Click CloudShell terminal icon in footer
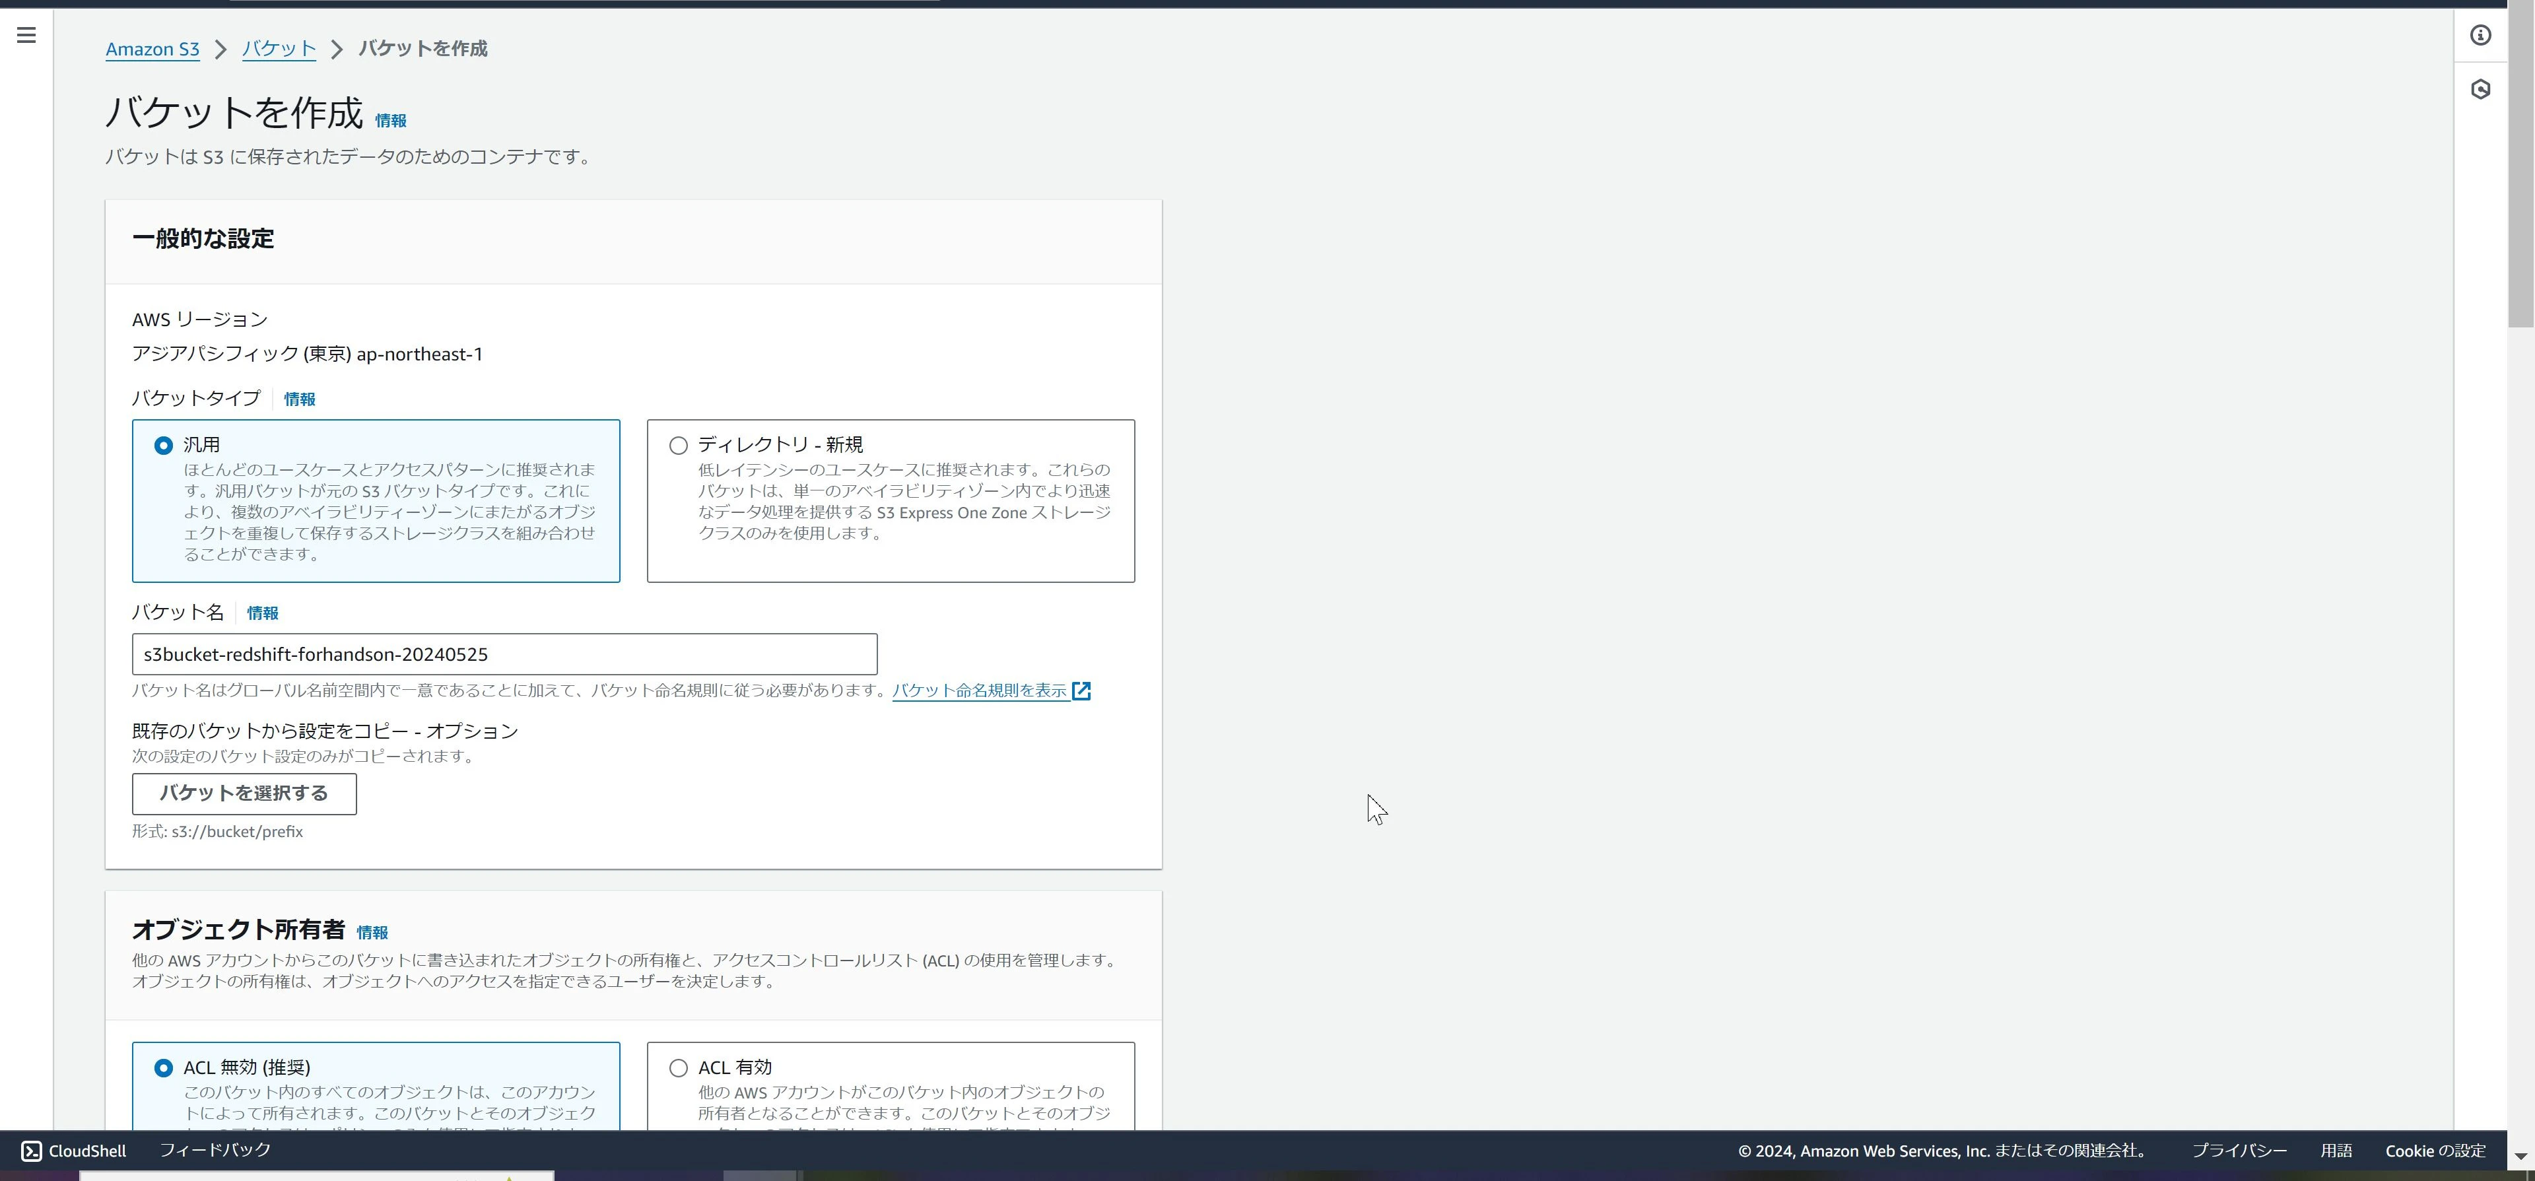 pyautogui.click(x=32, y=1151)
